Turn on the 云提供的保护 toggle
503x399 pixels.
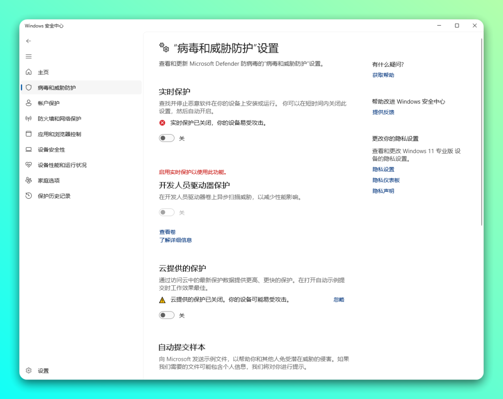click(167, 315)
